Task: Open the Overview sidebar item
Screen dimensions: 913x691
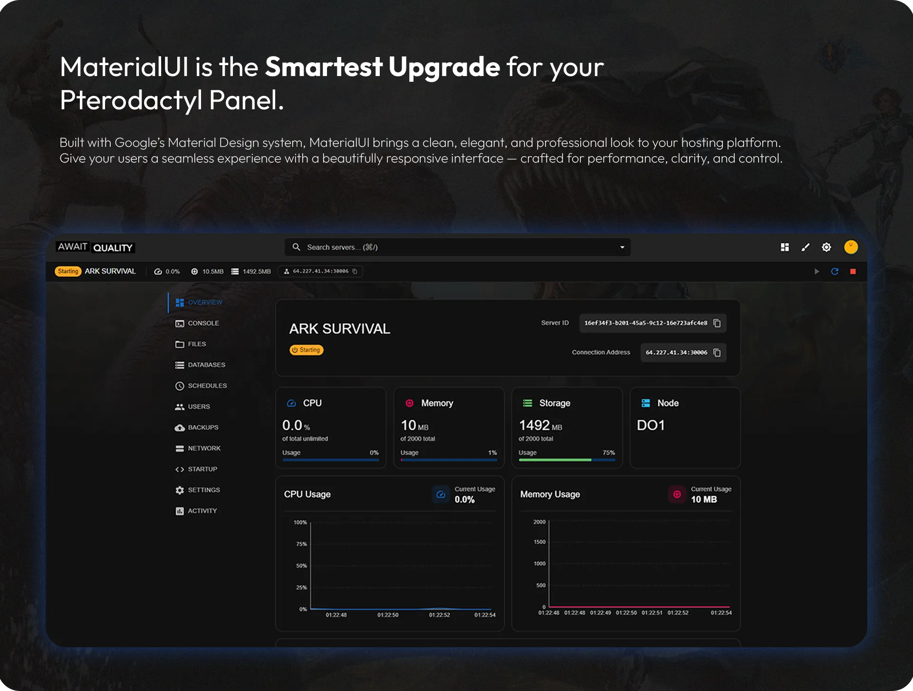Action: [x=199, y=302]
